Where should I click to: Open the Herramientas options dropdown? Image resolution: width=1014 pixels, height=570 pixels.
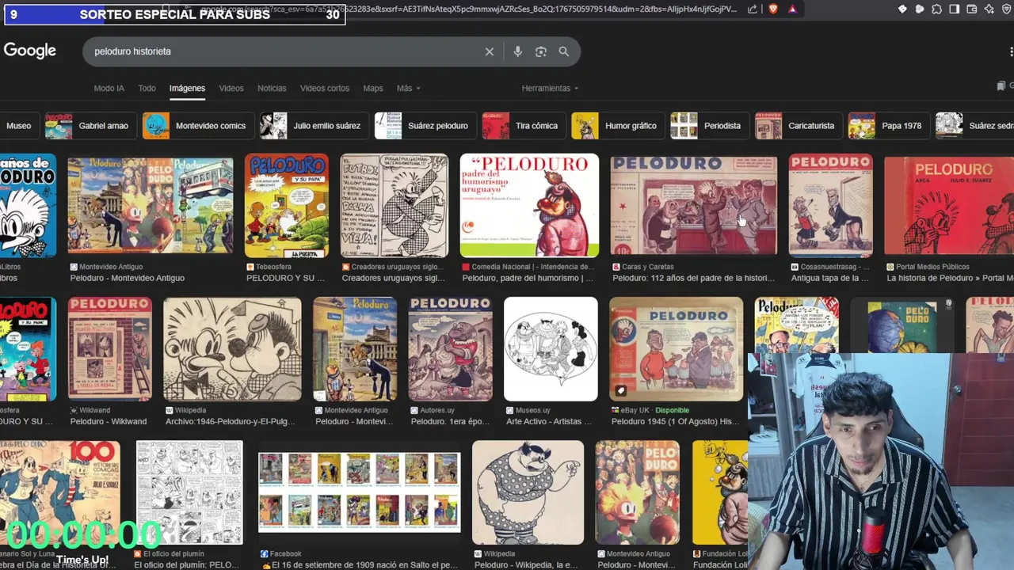tap(550, 88)
